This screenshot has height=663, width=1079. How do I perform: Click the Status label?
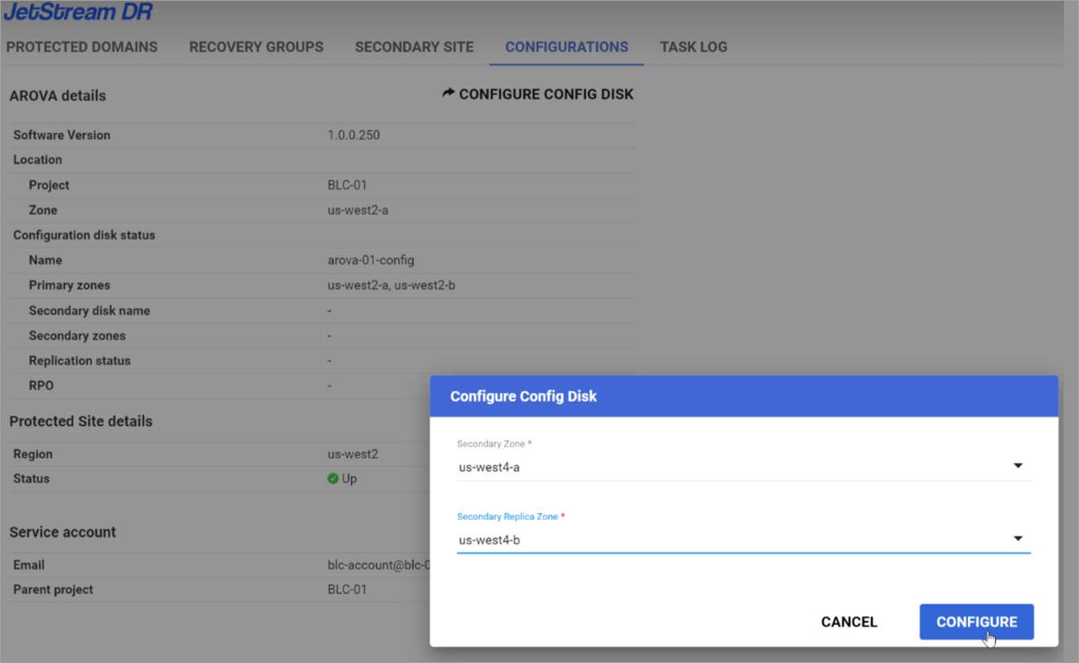click(x=32, y=479)
